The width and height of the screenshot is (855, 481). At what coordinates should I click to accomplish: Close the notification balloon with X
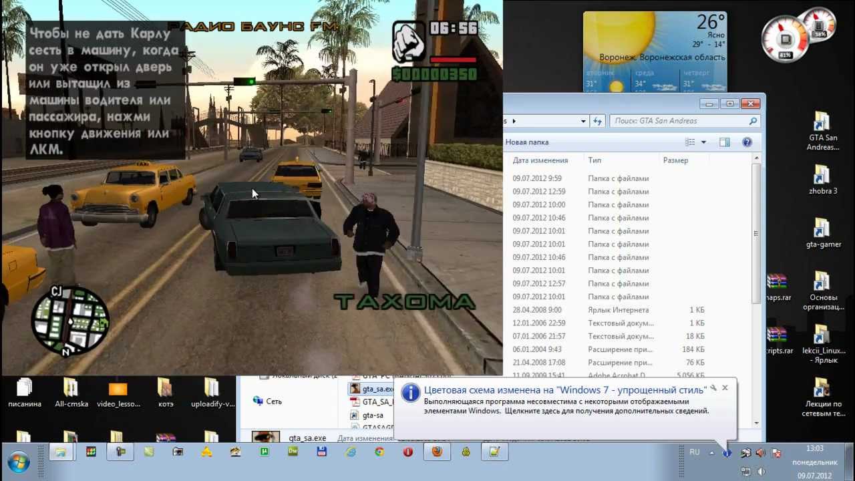point(725,387)
